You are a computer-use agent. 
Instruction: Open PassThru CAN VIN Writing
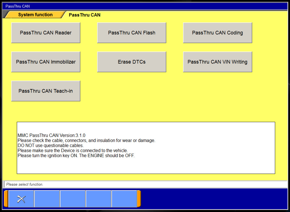[217, 62]
